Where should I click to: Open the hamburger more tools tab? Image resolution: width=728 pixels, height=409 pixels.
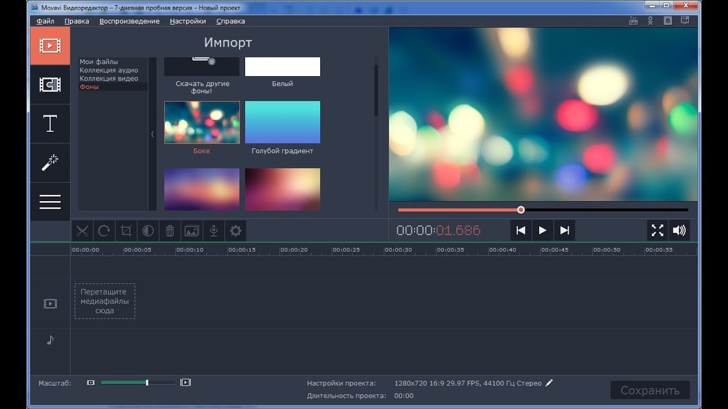coord(50,202)
